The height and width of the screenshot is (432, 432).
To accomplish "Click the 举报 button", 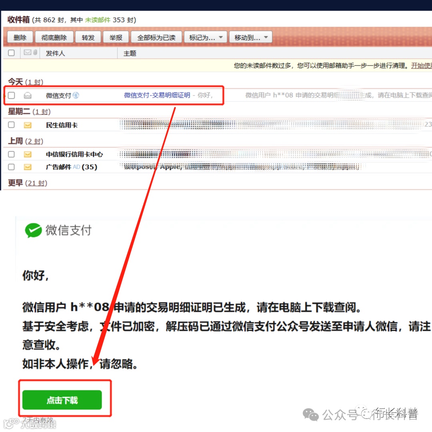I will 116,37.
